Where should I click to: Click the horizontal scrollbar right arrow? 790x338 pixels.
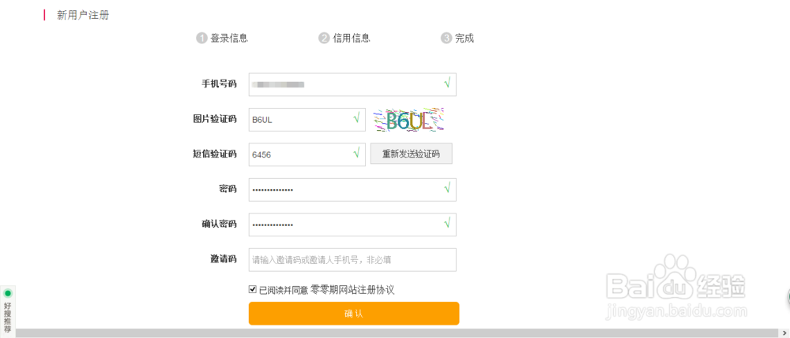pos(784,333)
